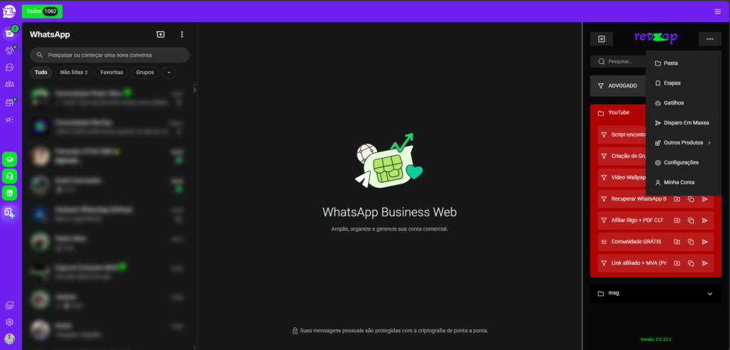
Task: Click the green Todos 1062 button
Action: pos(42,11)
